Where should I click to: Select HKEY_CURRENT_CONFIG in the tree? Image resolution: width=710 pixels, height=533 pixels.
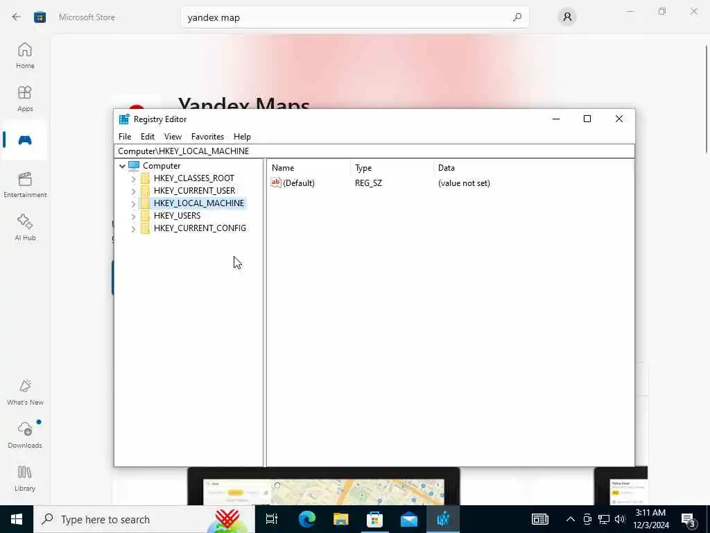(200, 228)
